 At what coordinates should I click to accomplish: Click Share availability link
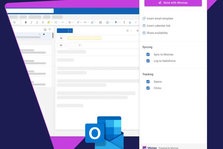coord(155,33)
